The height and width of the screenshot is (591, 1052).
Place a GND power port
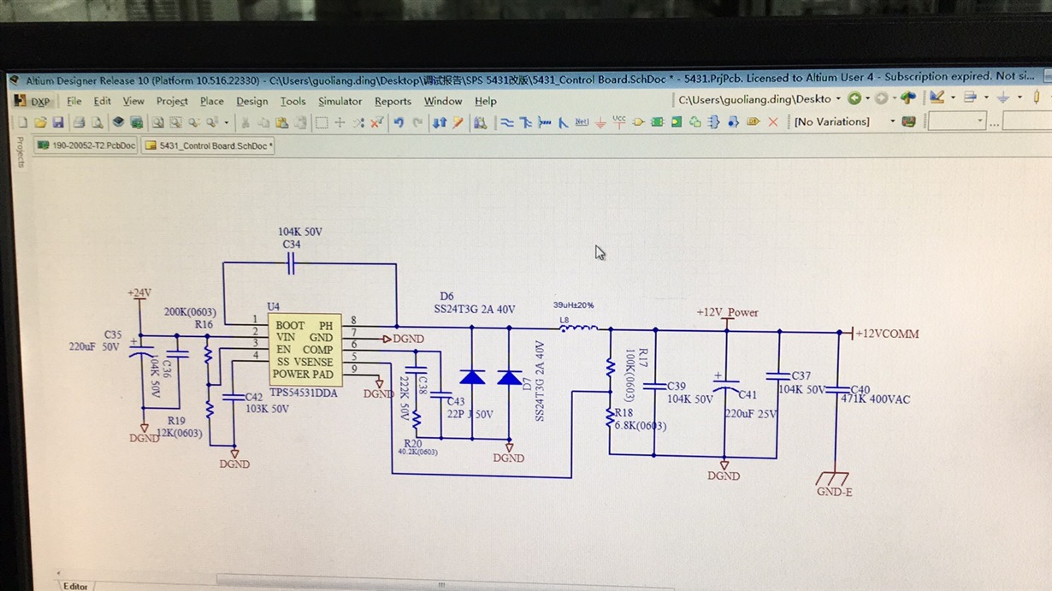pos(600,122)
